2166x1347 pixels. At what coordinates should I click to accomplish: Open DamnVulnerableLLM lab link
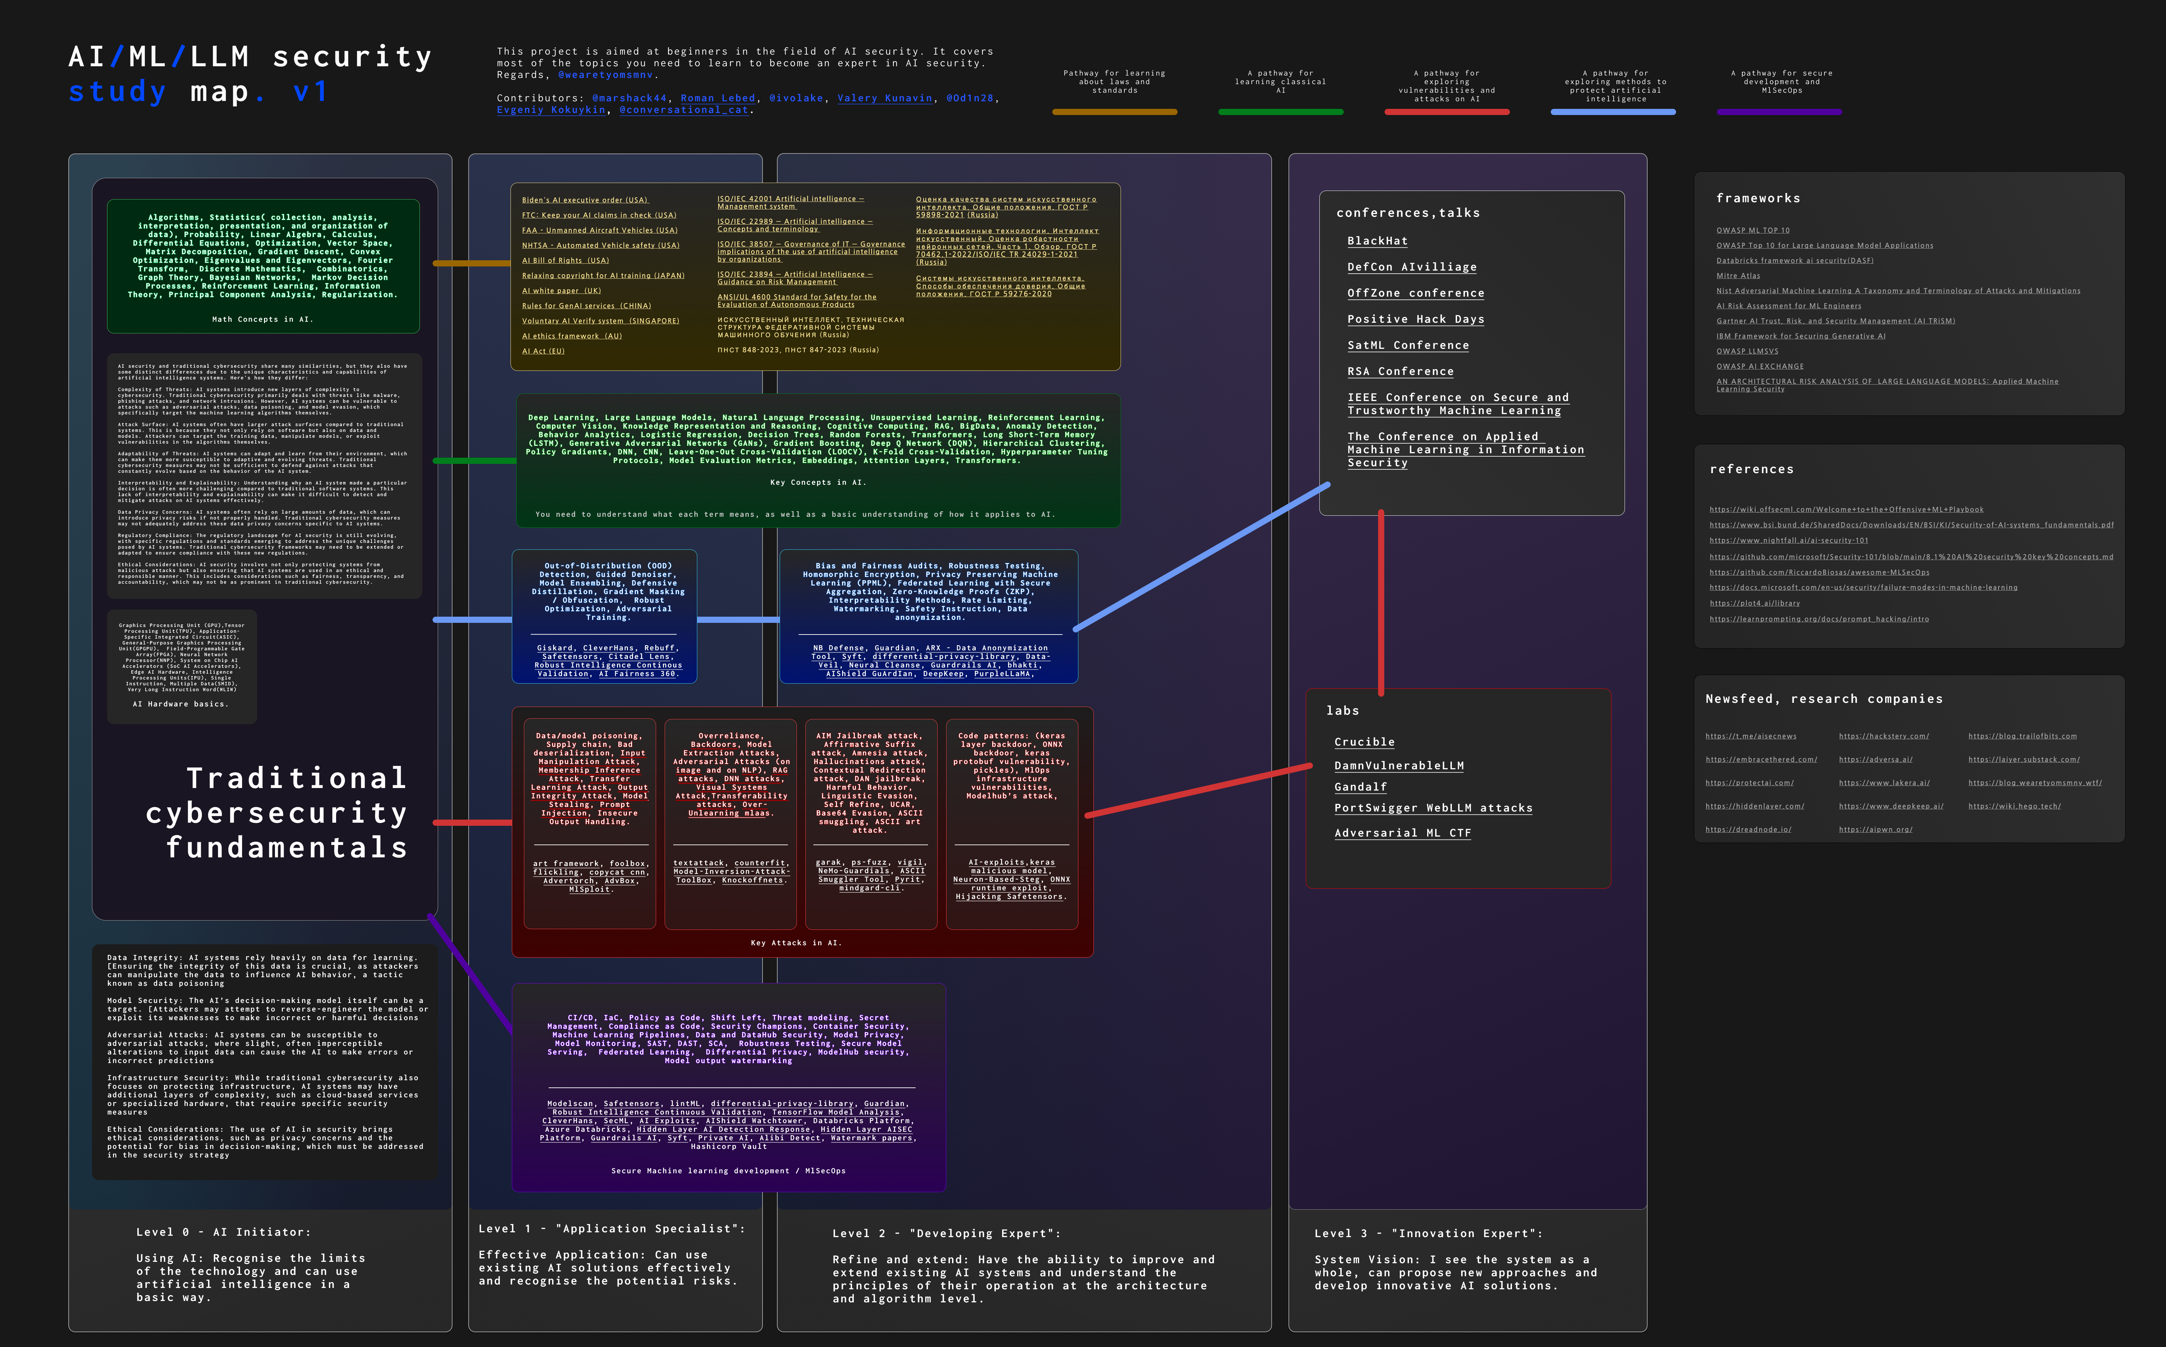1399,765
